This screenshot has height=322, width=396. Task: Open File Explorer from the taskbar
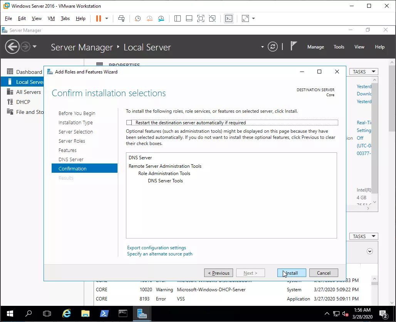(x=86, y=314)
